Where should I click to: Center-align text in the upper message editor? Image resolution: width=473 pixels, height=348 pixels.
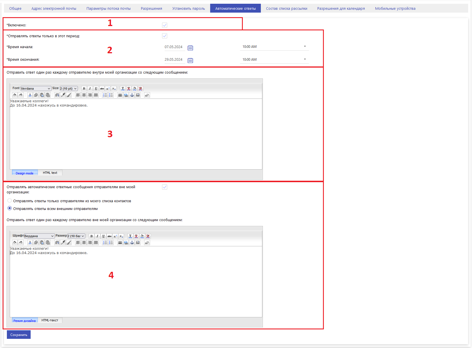click(84, 95)
